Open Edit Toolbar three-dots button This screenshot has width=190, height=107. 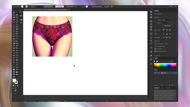(x=15, y=94)
